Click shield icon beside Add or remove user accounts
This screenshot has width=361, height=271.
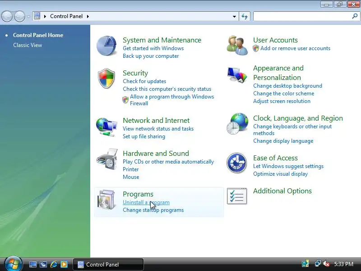point(256,48)
